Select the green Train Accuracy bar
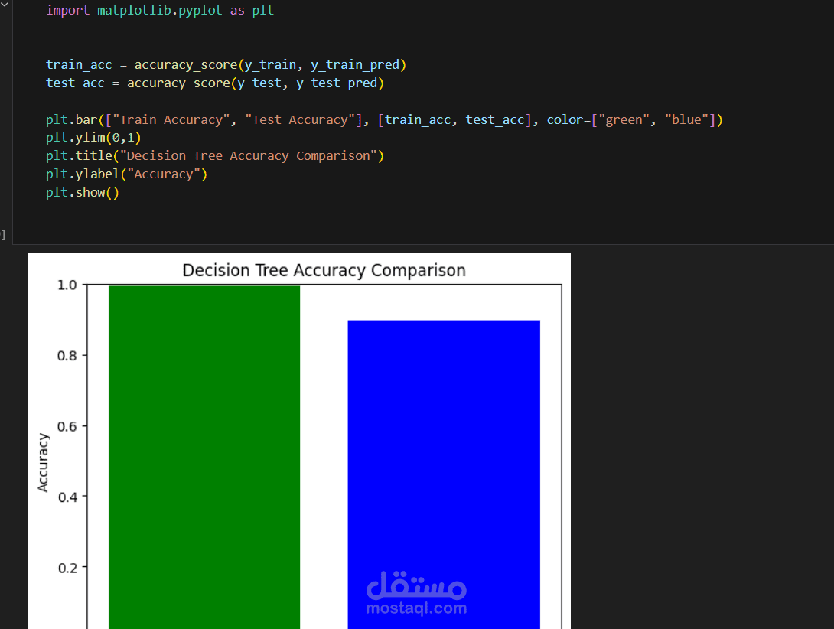Screen dimensions: 834x629 pos(204,457)
